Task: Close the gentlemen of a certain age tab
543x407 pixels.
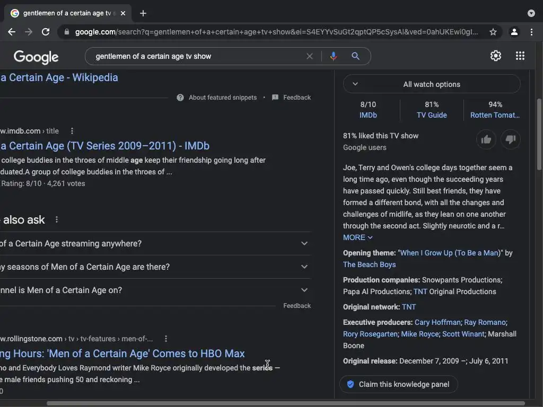Action: (123, 13)
